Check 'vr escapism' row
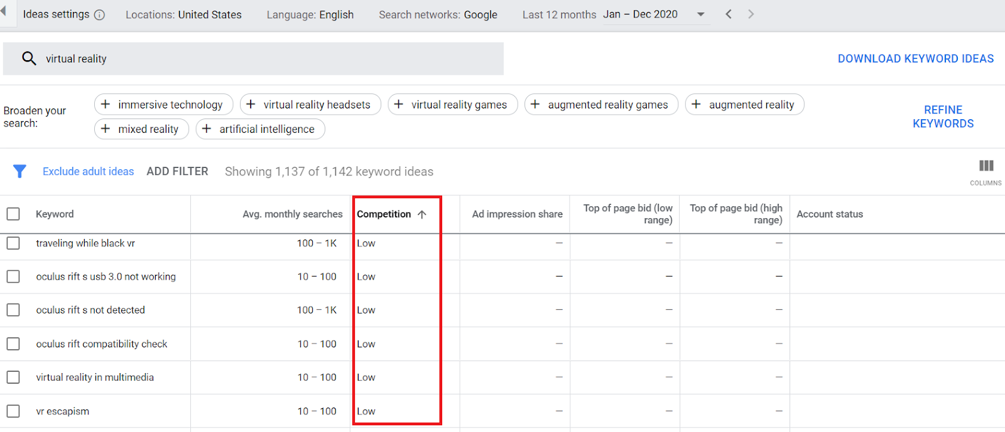This screenshot has width=1005, height=432. coord(13,411)
